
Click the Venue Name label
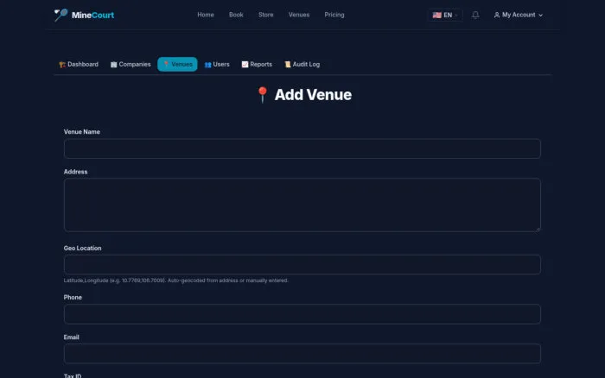pyautogui.click(x=82, y=132)
